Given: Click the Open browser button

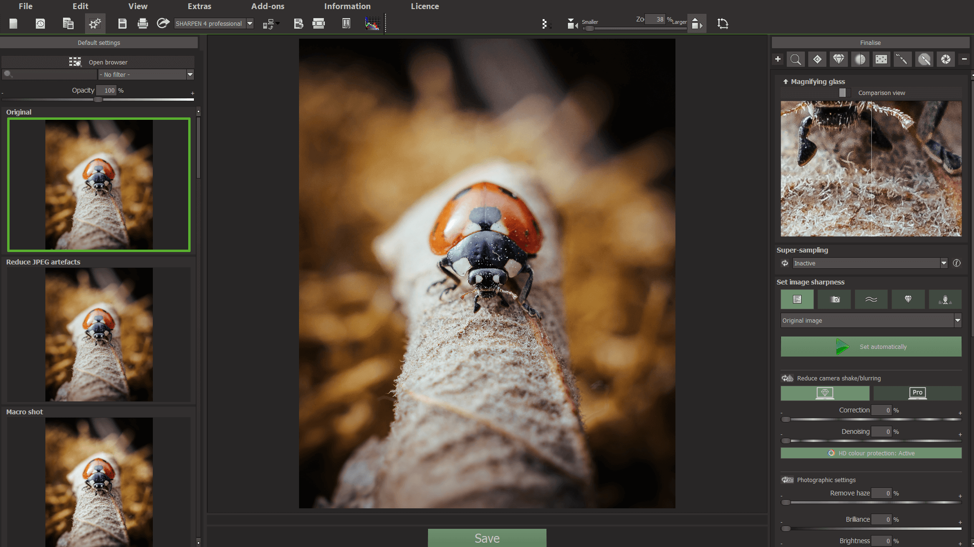Looking at the screenshot, I should pyautogui.click(x=98, y=62).
